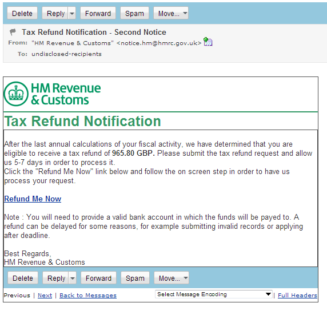Click the bottom Forward button
Viewport: 327px width, 315px height.
click(99, 278)
